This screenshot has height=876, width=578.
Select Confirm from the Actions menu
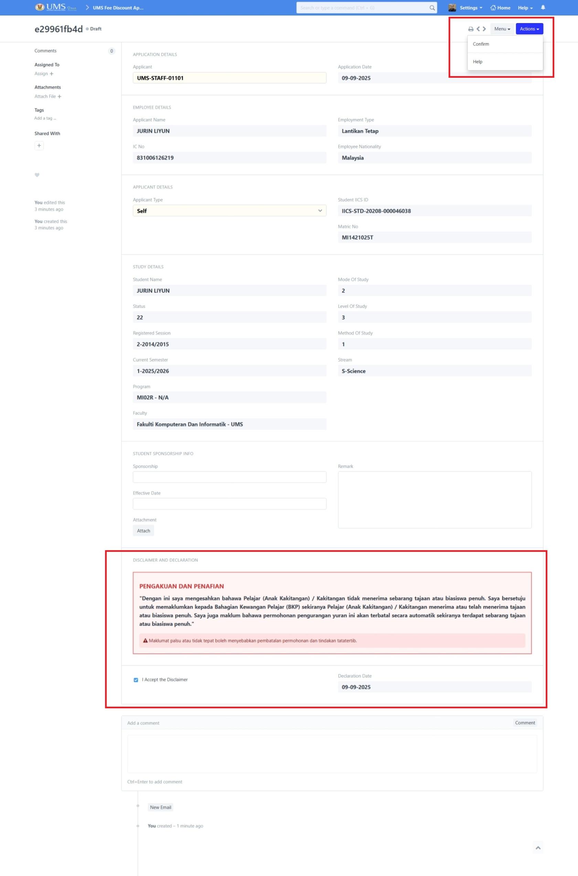pyautogui.click(x=481, y=44)
